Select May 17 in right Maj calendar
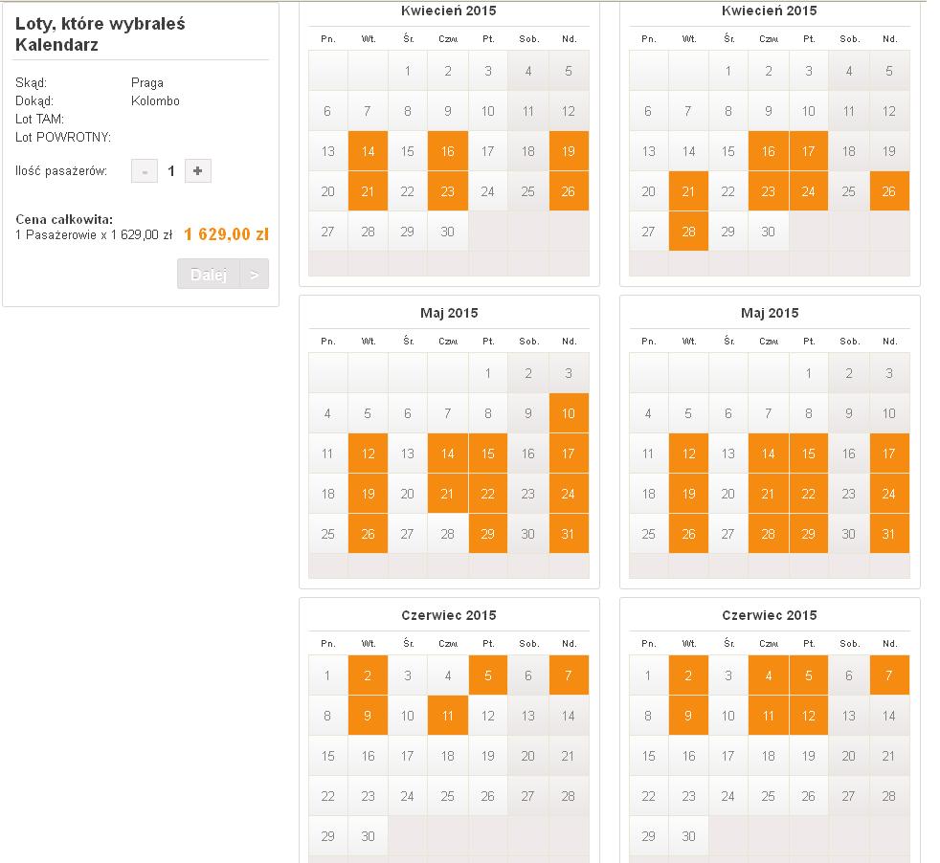 pyautogui.click(x=889, y=454)
